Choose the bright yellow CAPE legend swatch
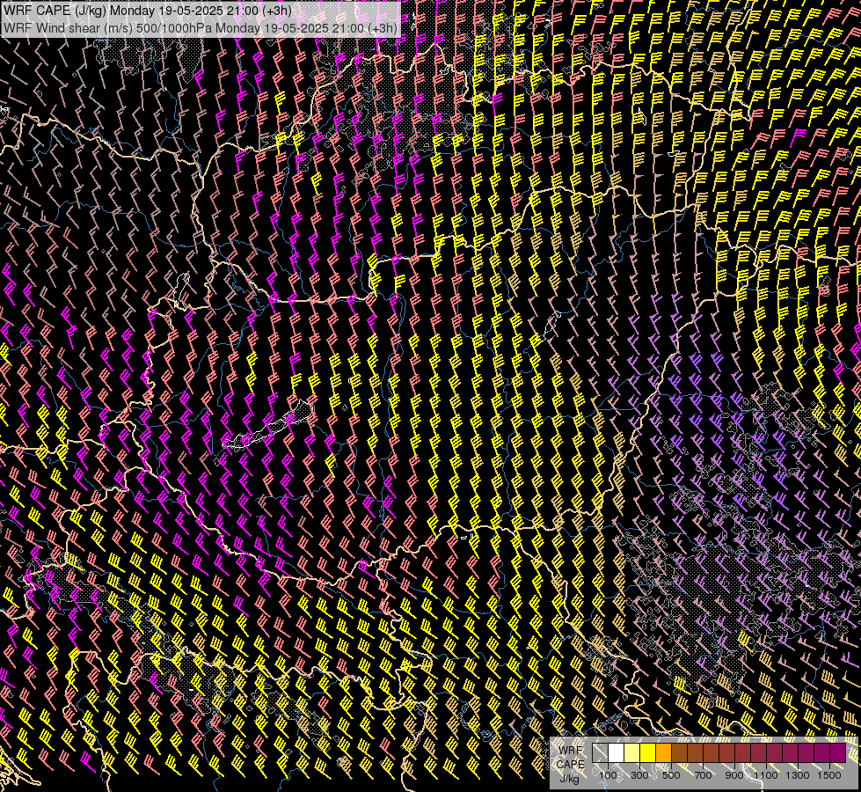The height and width of the screenshot is (792, 861). tap(648, 753)
